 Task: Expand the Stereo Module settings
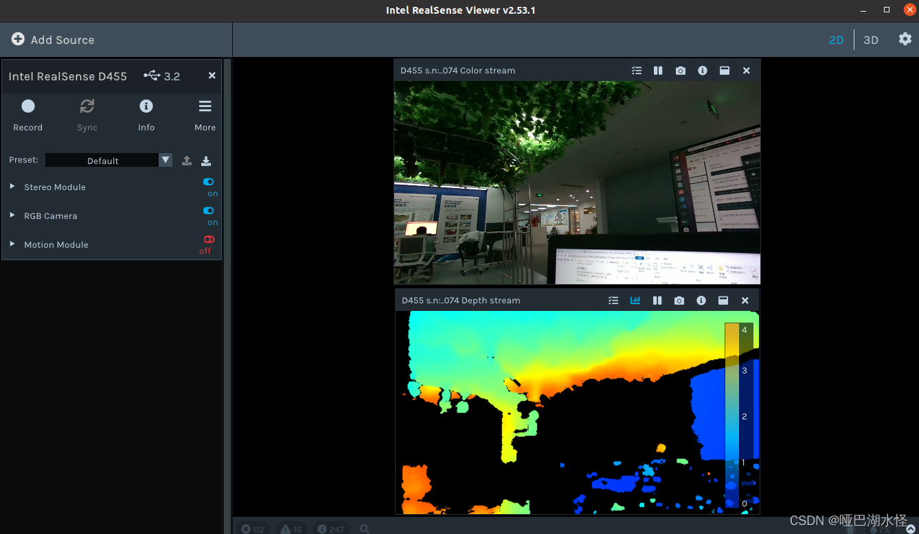11,187
